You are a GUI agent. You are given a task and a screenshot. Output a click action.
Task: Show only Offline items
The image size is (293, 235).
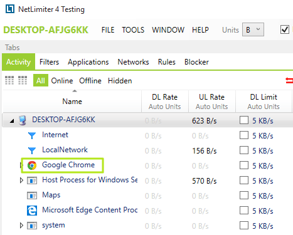pos(90,81)
